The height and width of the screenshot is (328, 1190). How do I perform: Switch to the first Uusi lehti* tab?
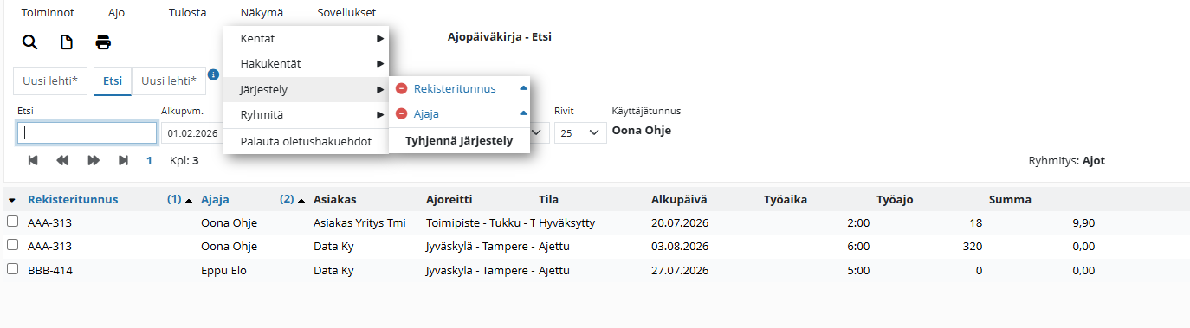tap(50, 80)
